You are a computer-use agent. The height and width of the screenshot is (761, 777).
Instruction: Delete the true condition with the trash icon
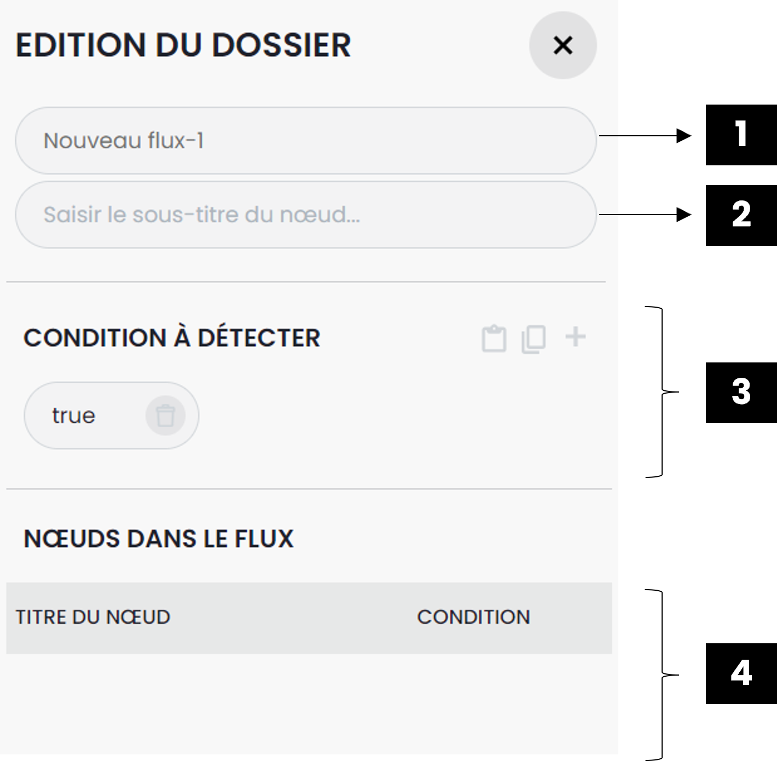pos(165,416)
